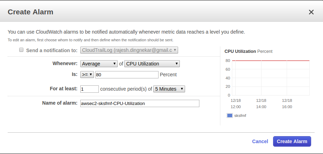Enable the Send a notification checkbox
This screenshot has height=154, width=323.
[x=22, y=50]
